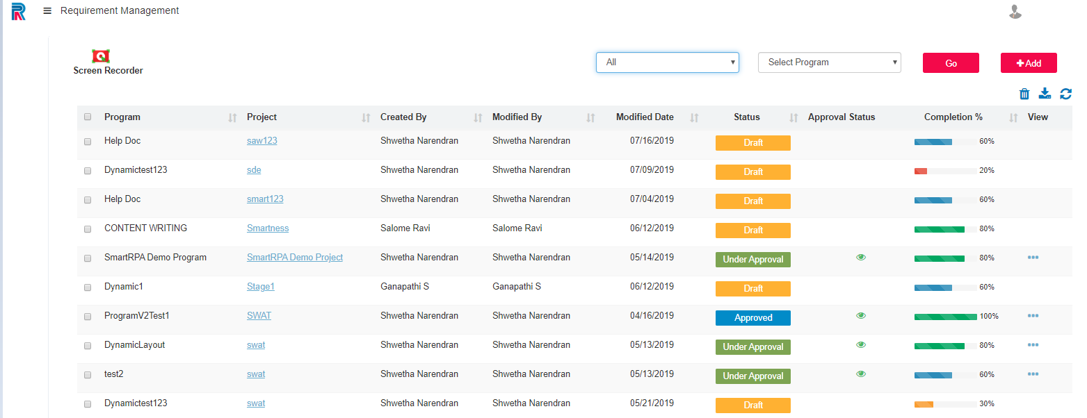Click the 30% completion progress bar

946,404
